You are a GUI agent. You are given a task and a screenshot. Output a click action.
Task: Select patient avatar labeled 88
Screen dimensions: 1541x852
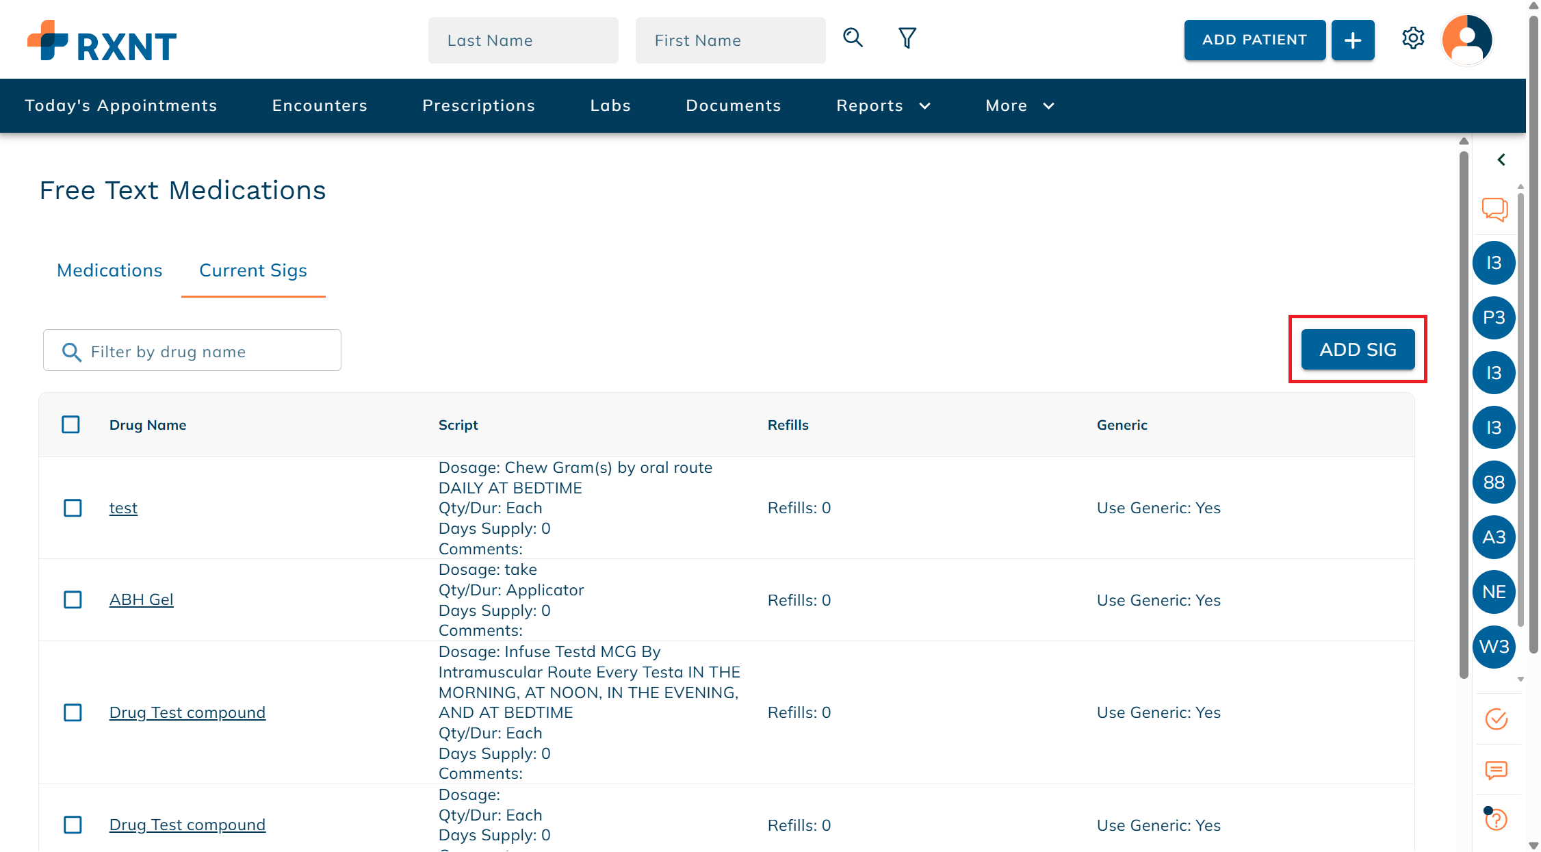[1494, 482]
